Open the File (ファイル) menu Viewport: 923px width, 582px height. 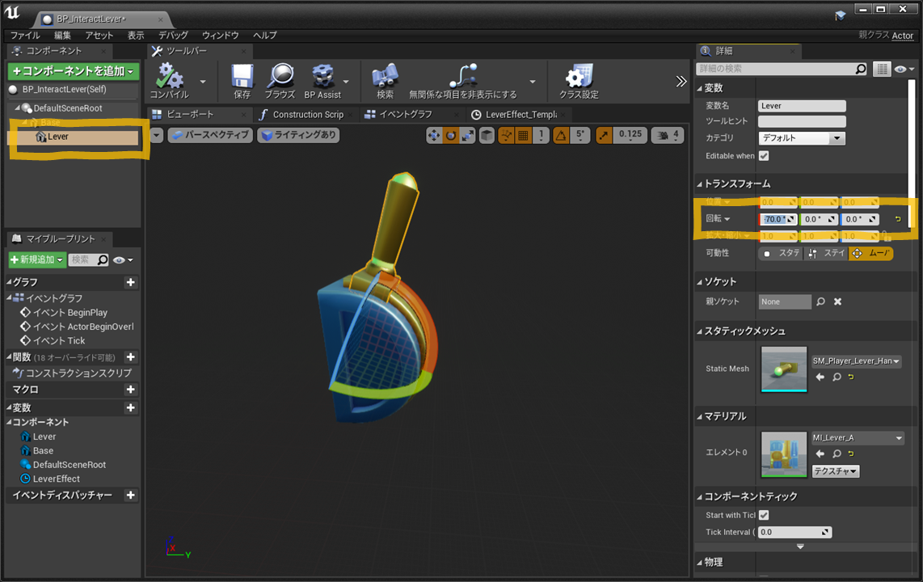coord(25,36)
